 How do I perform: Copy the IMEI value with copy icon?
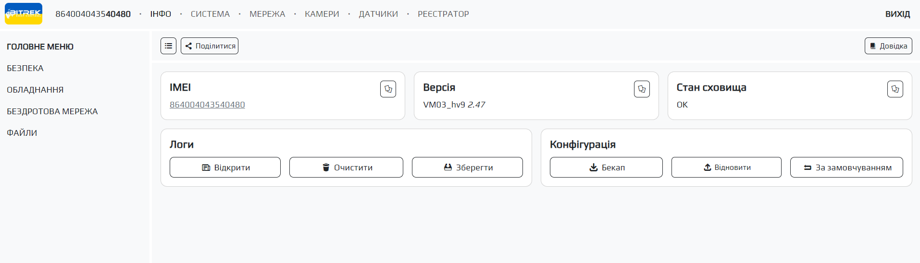point(388,89)
